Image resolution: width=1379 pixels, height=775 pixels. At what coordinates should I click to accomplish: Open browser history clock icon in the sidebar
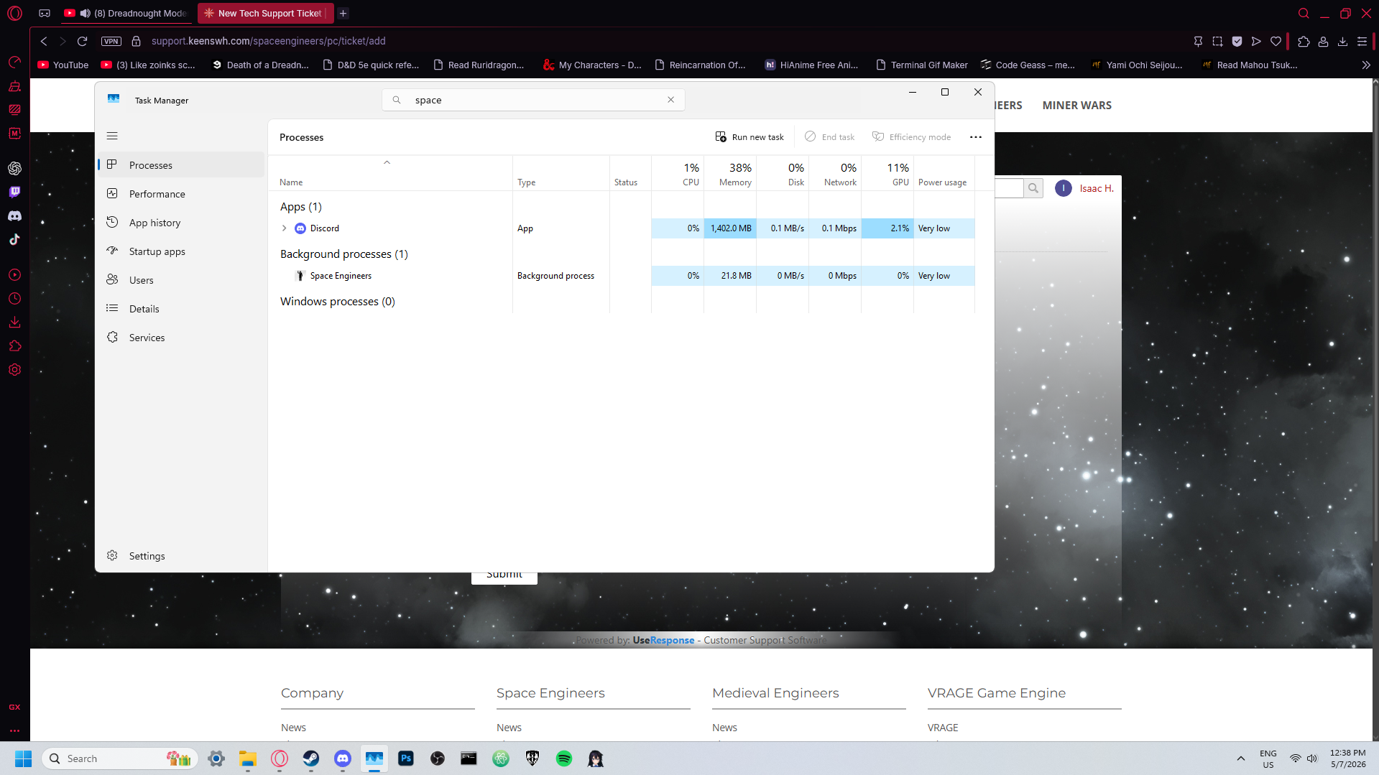coord(14,299)
